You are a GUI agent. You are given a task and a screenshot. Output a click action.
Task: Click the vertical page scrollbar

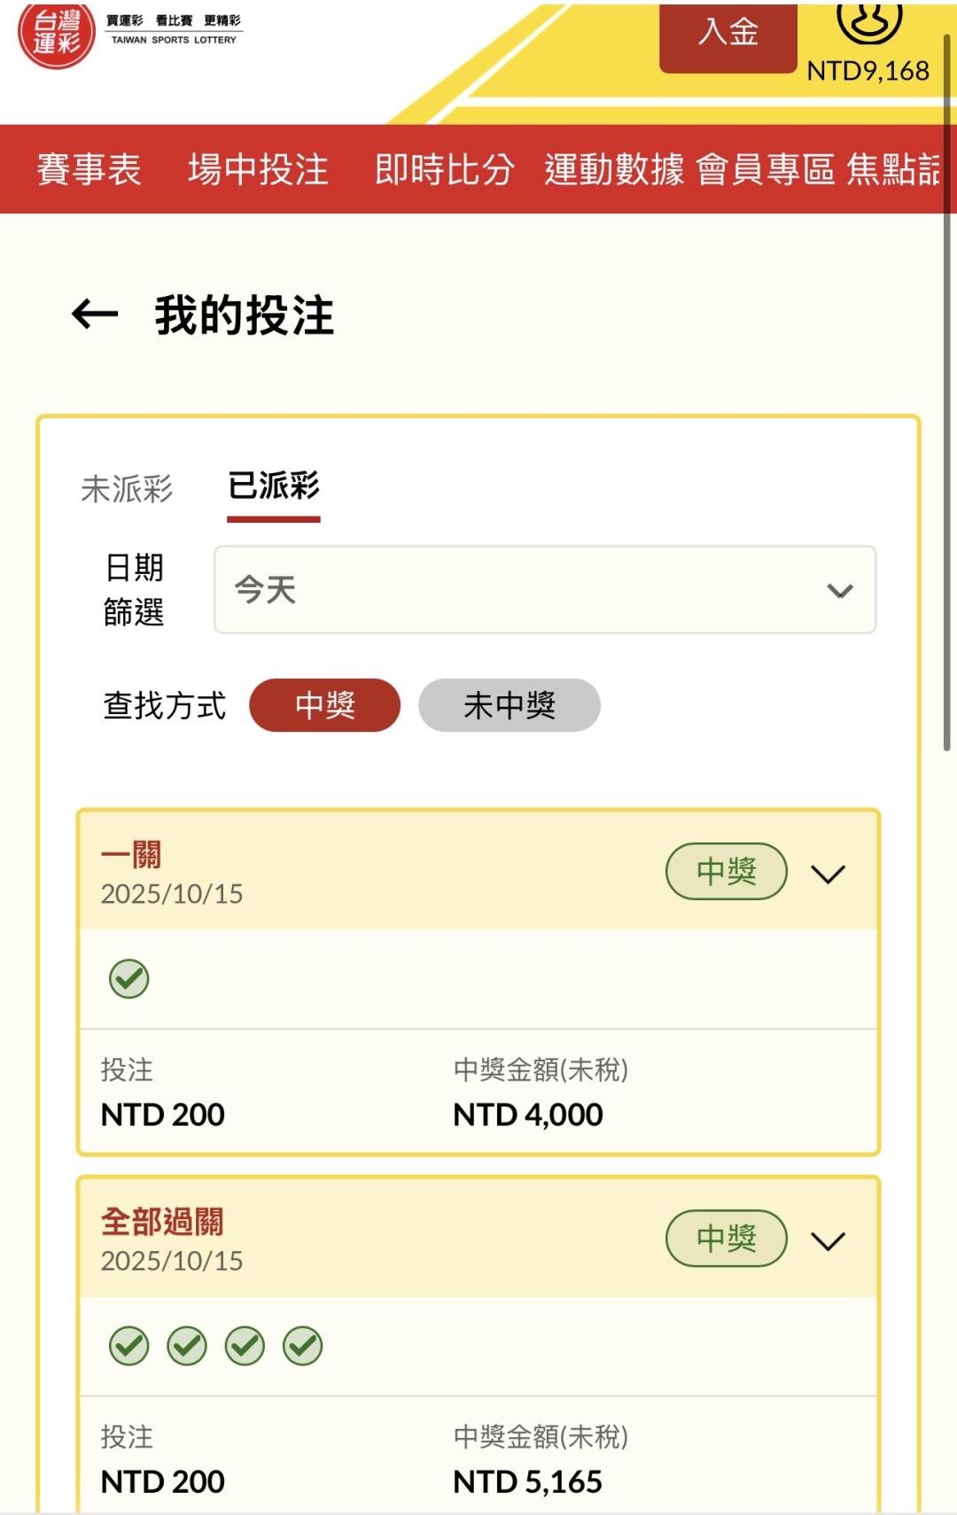947,390
